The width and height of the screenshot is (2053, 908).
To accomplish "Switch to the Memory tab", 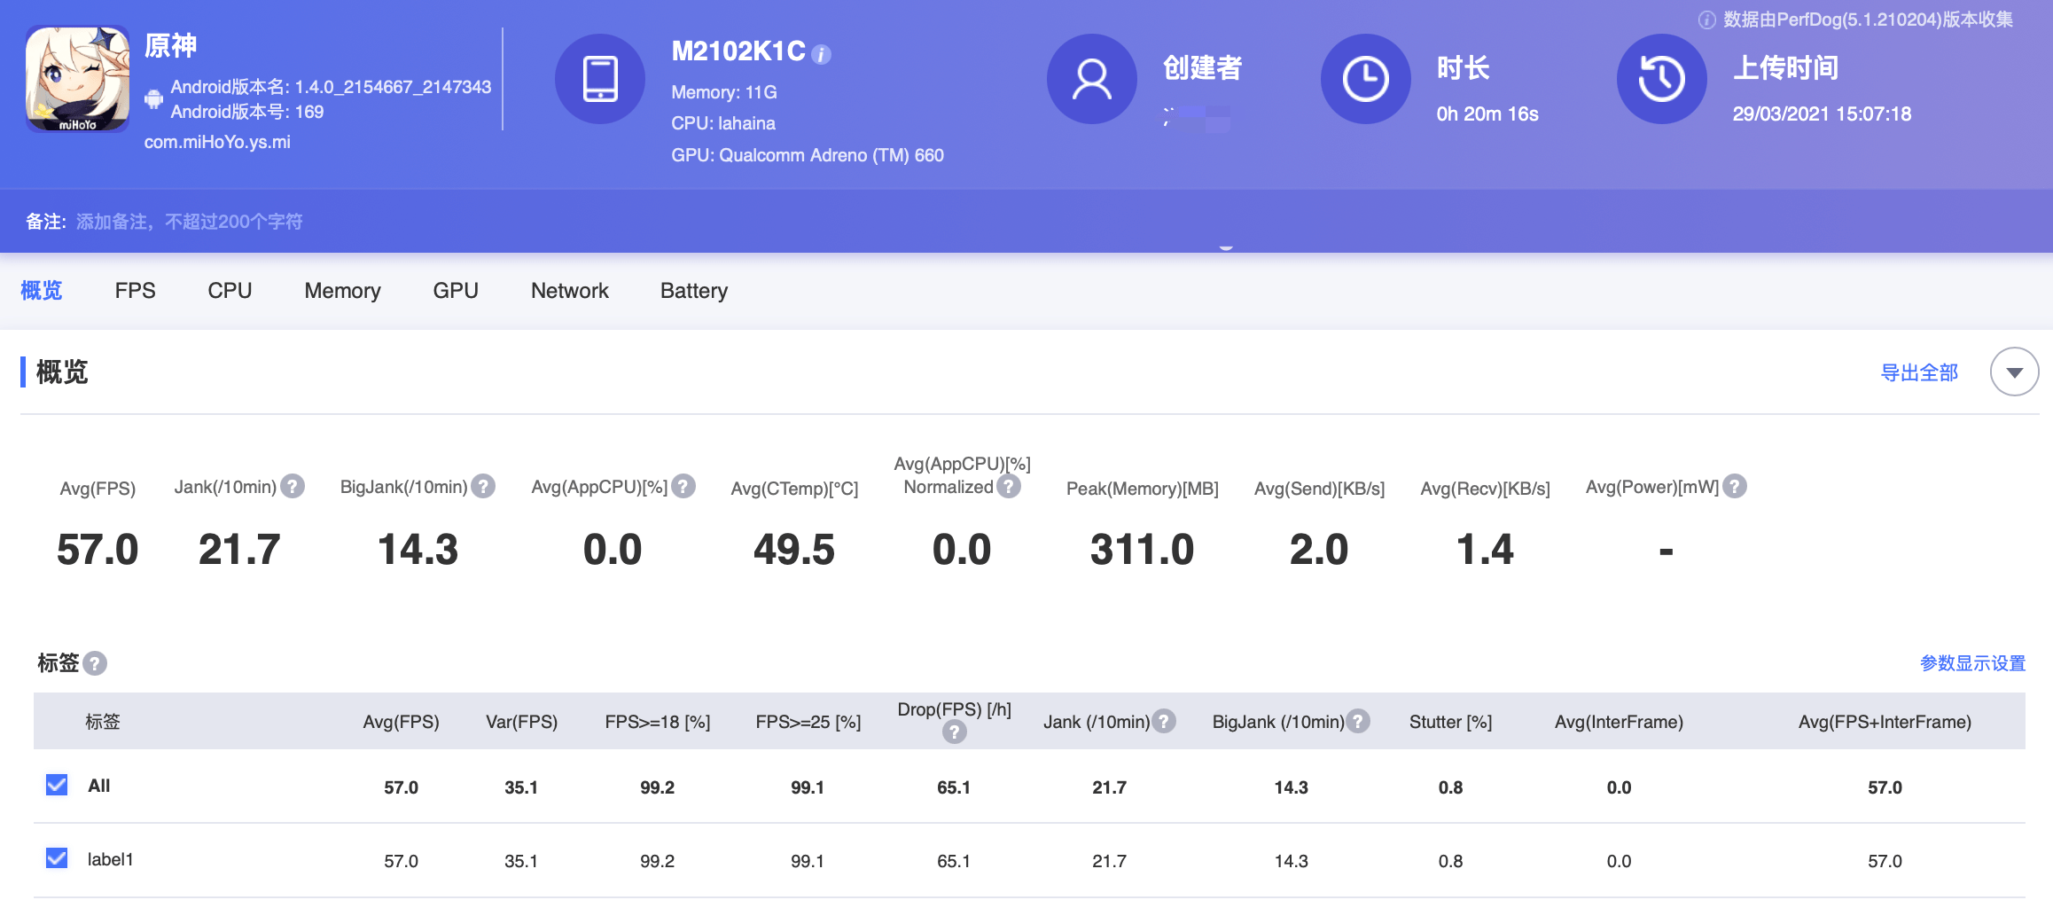I will pyautogui.click(x=342, y=291).
